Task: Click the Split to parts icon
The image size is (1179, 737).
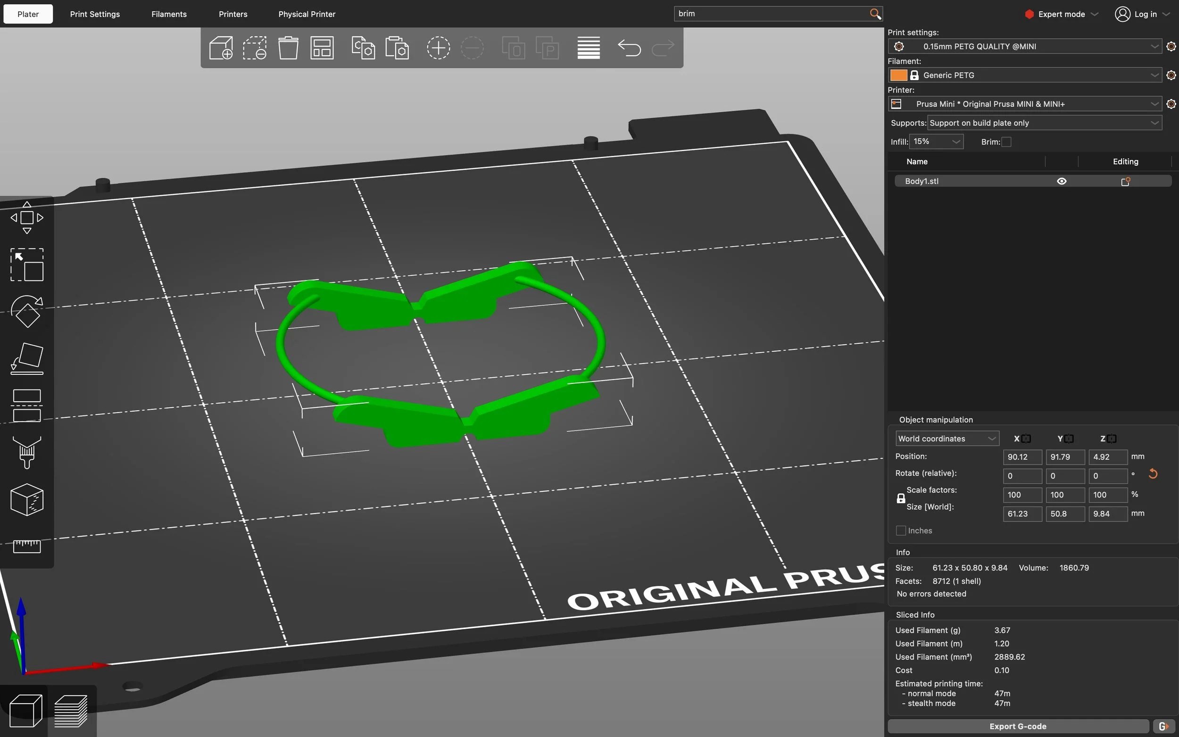Action: [x=547, y=48]
